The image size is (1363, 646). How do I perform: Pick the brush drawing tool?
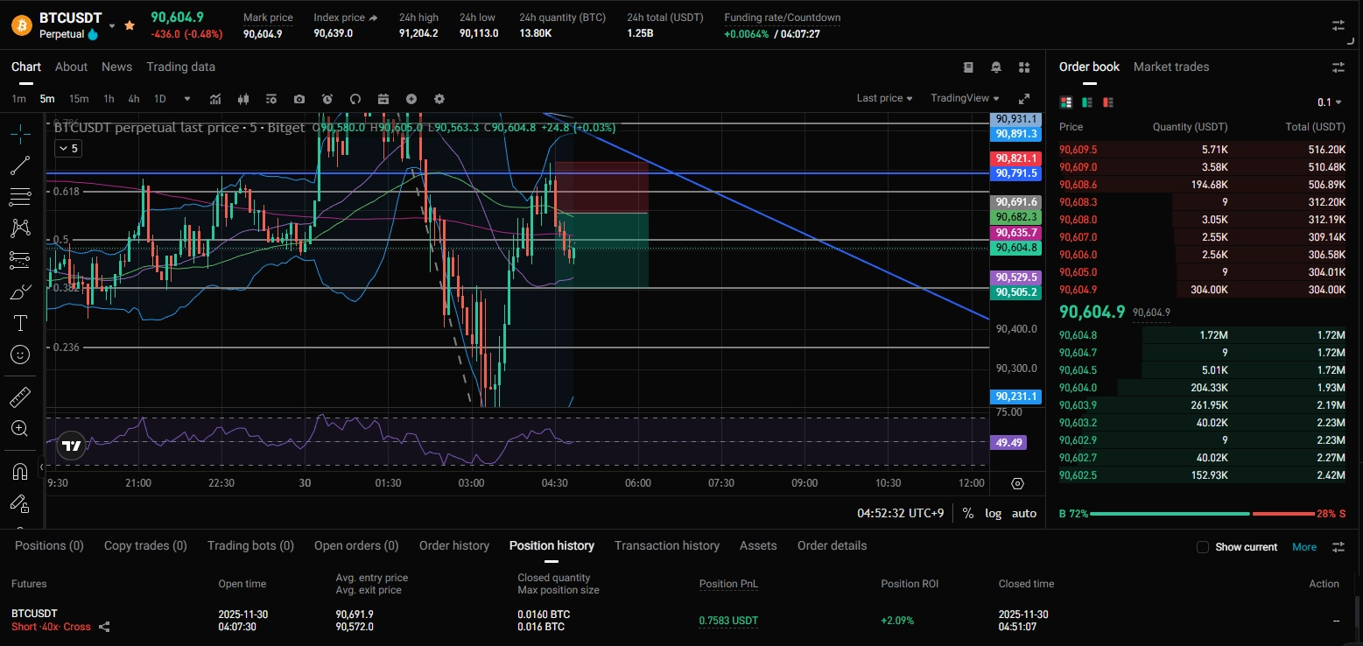(20, 291)
